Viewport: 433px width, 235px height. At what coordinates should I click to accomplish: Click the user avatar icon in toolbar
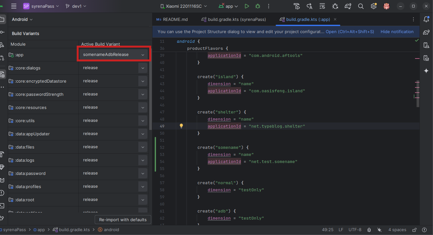click(386, 6)
